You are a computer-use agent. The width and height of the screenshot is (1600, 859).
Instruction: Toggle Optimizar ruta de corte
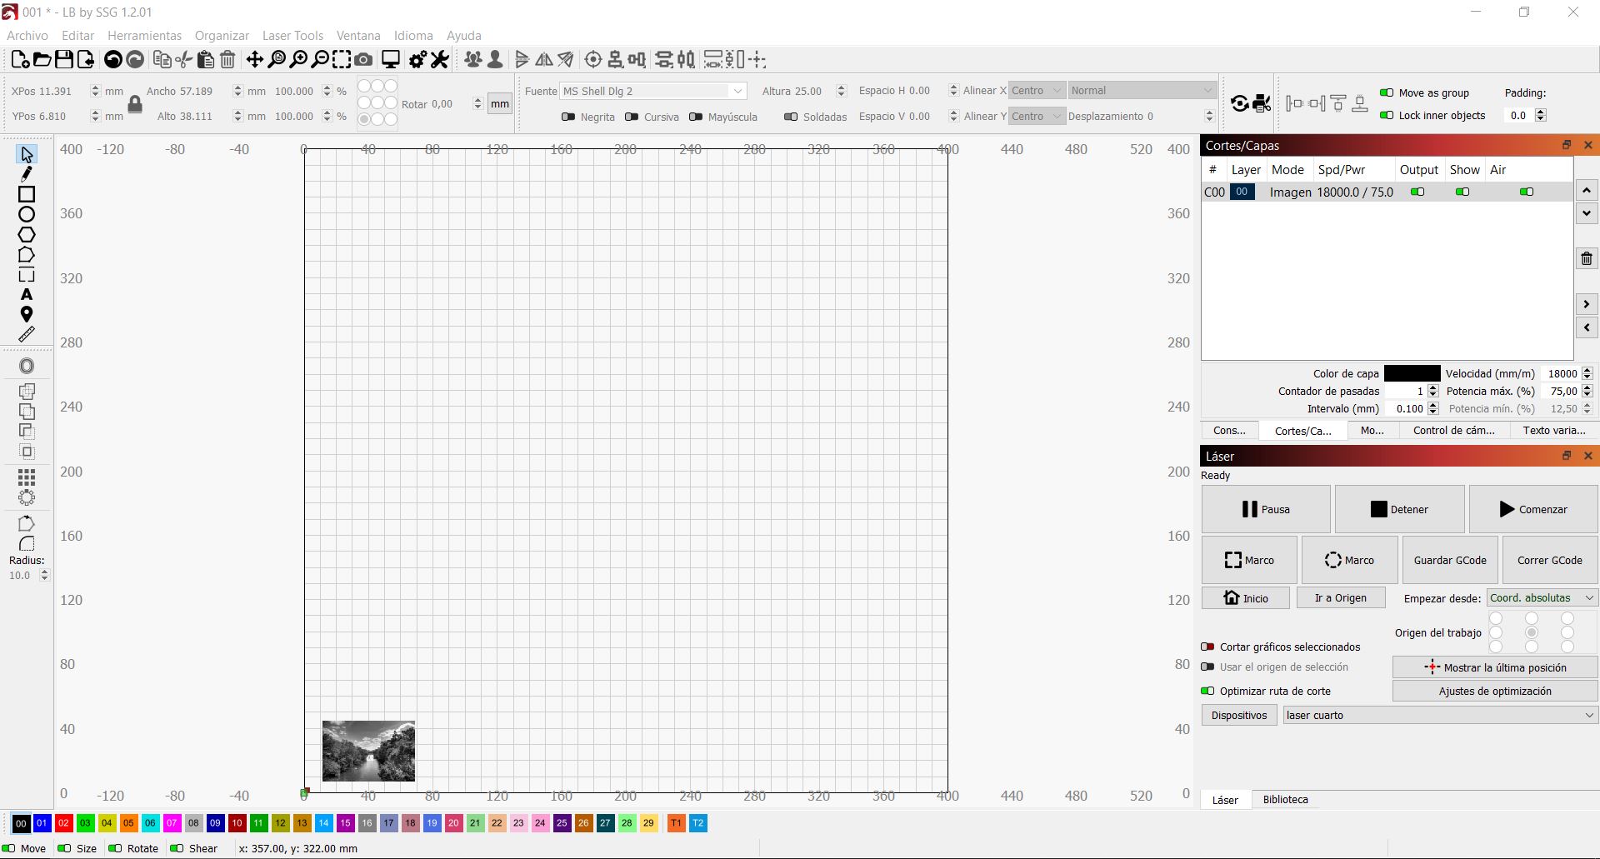[1207, 691]
